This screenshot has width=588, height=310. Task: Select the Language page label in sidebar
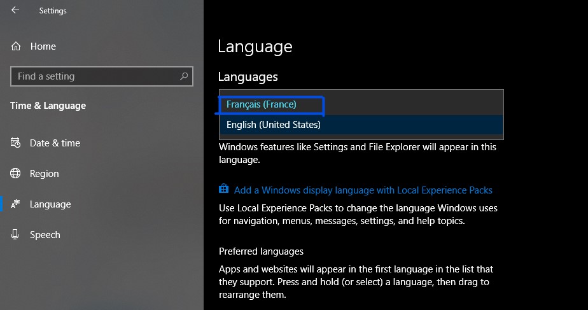click(50, 204)
